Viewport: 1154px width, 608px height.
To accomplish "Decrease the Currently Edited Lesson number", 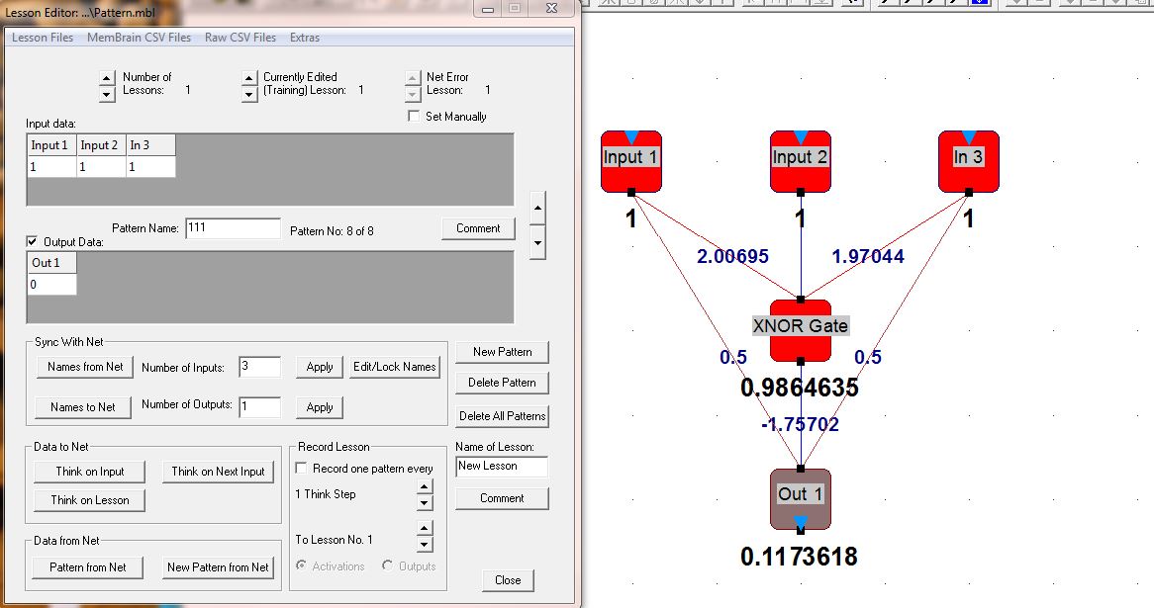I will [247, 95].
